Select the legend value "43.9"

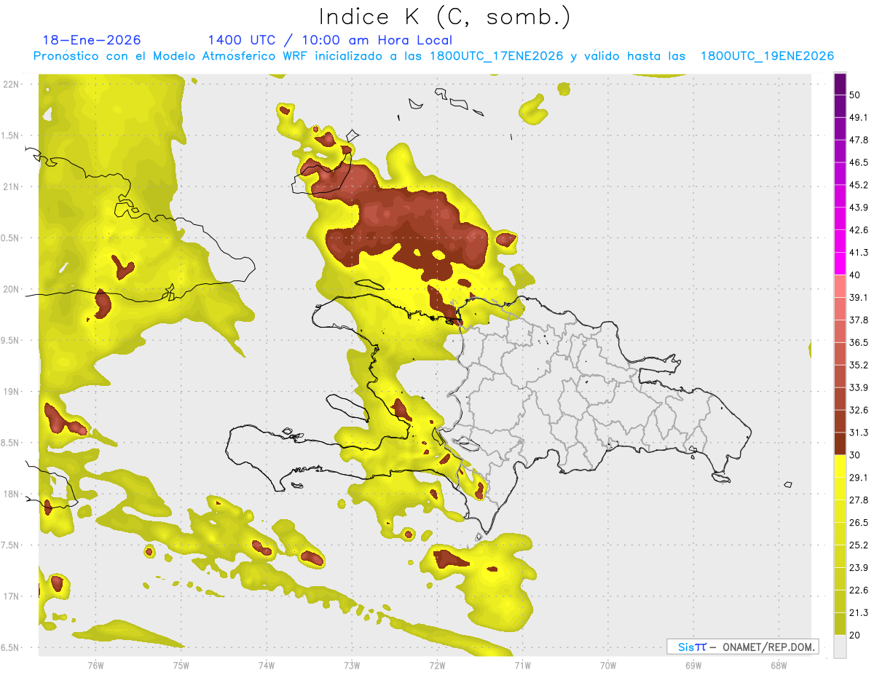[859, 208]
